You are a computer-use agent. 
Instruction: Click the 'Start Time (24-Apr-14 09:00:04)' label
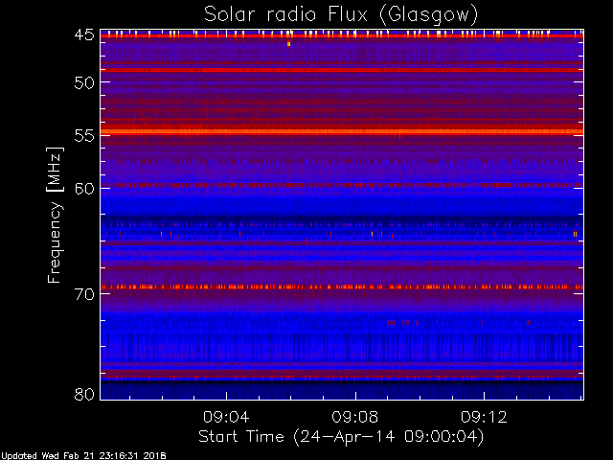(x=341, y=437)
